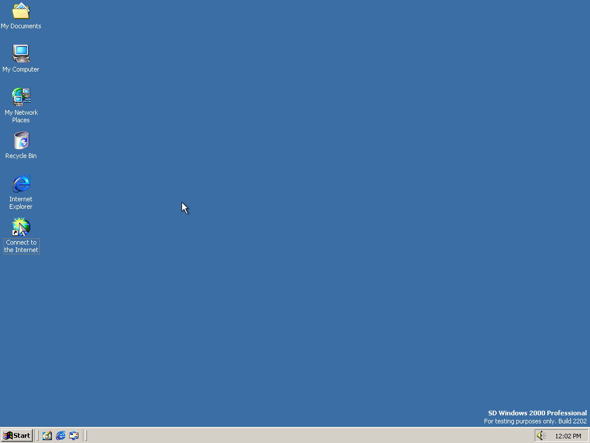Select the Connect to the Internet icon label
This screenshot has width=590, height=443.
pos(21,246)
